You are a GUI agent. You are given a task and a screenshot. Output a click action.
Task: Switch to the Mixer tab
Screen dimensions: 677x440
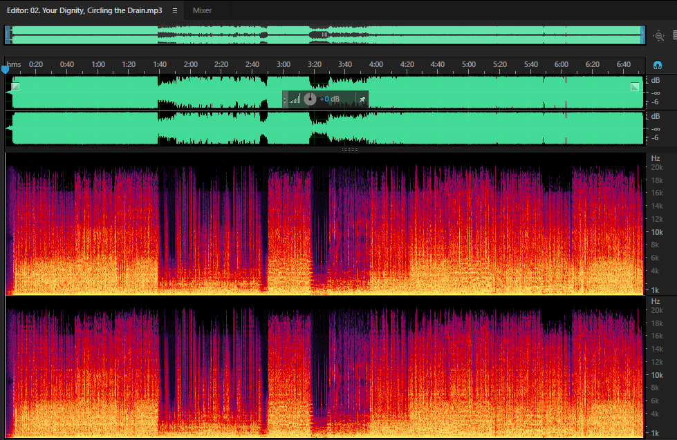[202, 10]
